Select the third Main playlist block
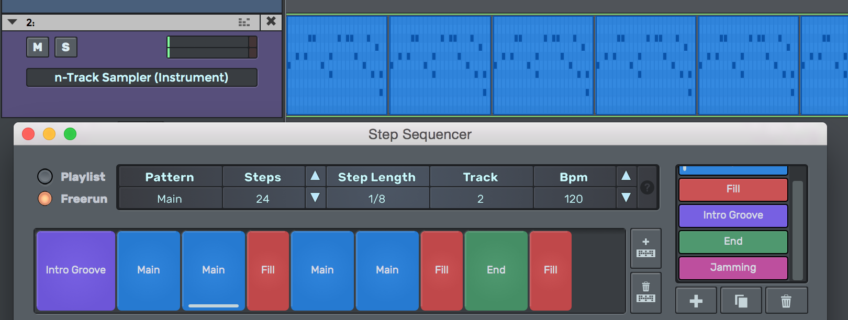848x320 pixels. pyautogui.click(x=322, y=270)
